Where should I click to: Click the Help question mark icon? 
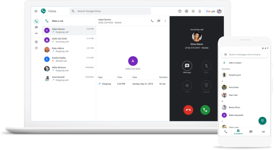coord(180,11)
